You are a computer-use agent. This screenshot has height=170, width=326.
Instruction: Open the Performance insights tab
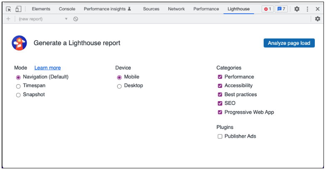[x=105, y=9]
